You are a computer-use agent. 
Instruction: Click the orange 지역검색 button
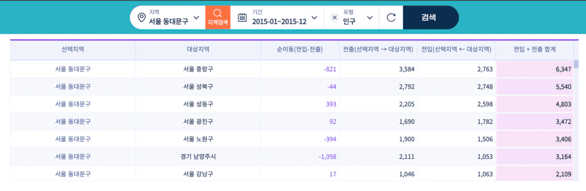point(218,17)
